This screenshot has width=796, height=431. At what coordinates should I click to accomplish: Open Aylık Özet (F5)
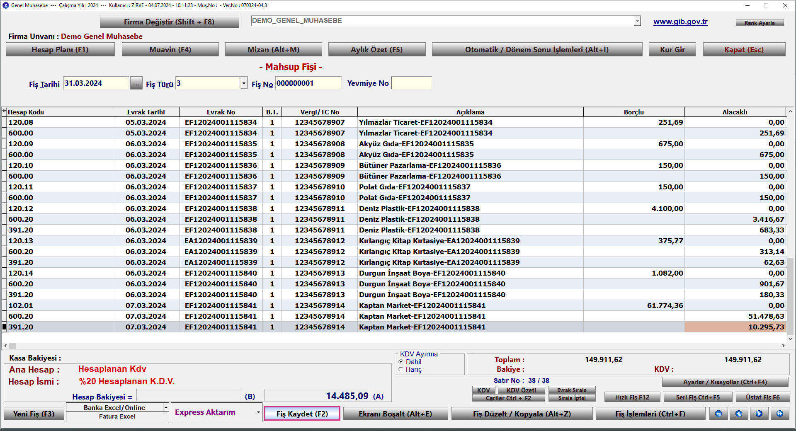[x=376, y=49]
